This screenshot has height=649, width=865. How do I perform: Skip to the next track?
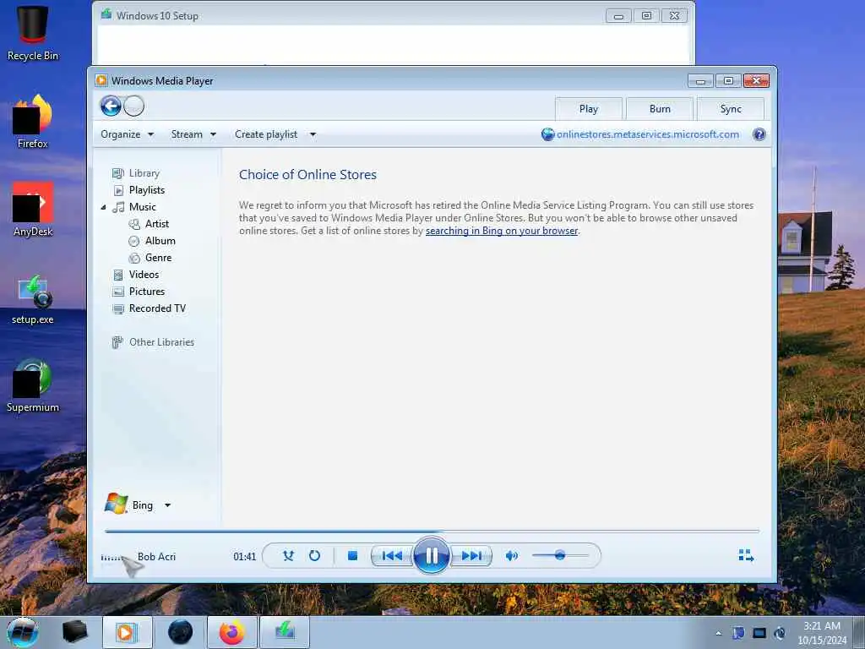coord(471,556)
